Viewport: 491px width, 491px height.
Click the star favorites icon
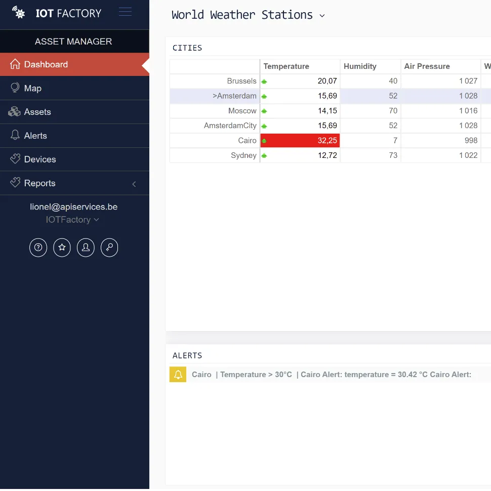coord(62,248)
